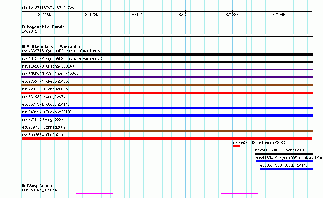Select the red bar under nsv428236
This screenshot has height=198, width=323.
coord(167,93)
